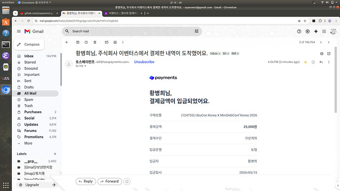Print this email conversation
340x191 pixels.
(322, 54)
